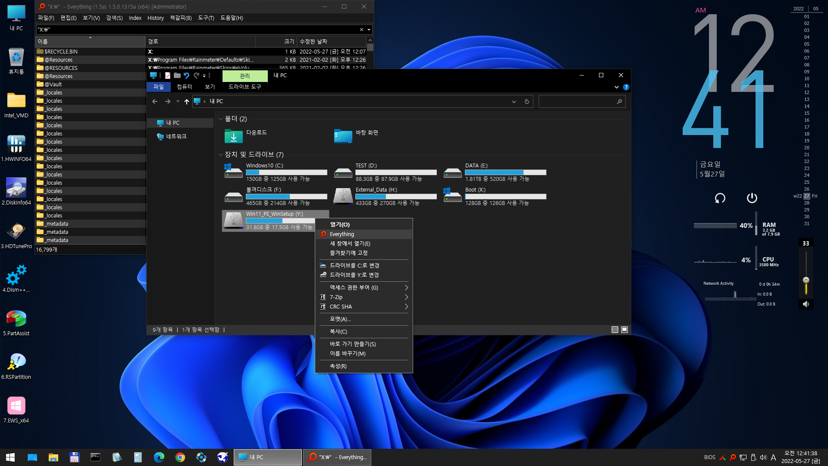Click the New folder icon in Explorer's quick access toolbar
The height and width of the screenshot is (466, 828).
coord(177,76)
